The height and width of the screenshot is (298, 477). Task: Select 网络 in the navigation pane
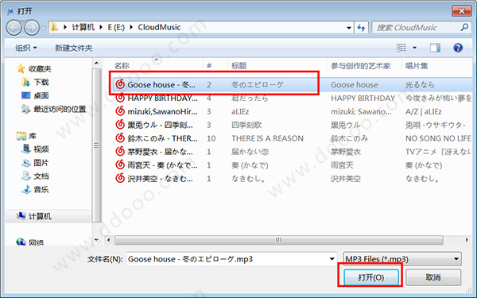(37, 242)
